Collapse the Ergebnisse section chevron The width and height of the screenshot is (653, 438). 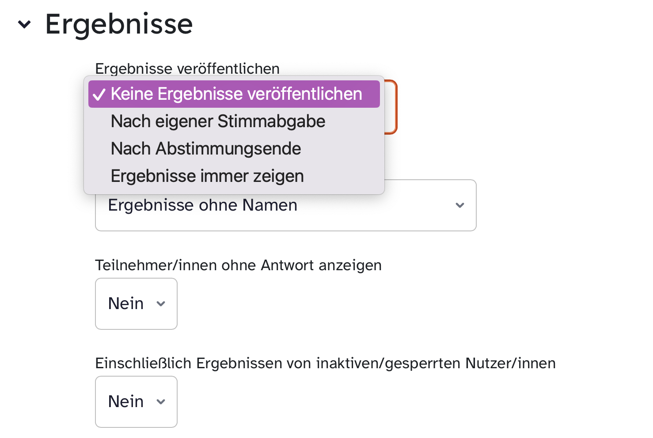pyautogui.click(x=24, y=24)
